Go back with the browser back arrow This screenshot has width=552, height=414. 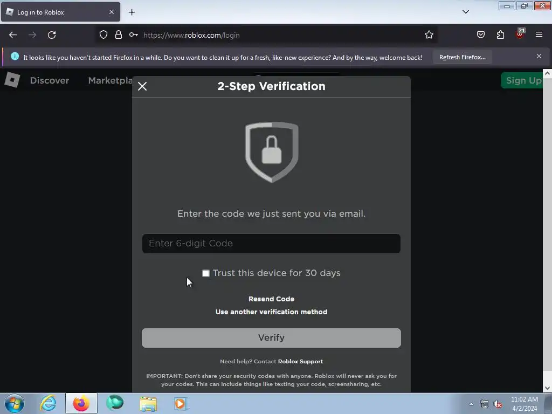click(x=13, y=35)
